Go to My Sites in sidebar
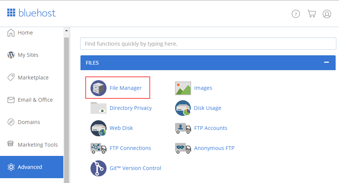339x183 pixels. pyautogui.click(x=28, y=55)
